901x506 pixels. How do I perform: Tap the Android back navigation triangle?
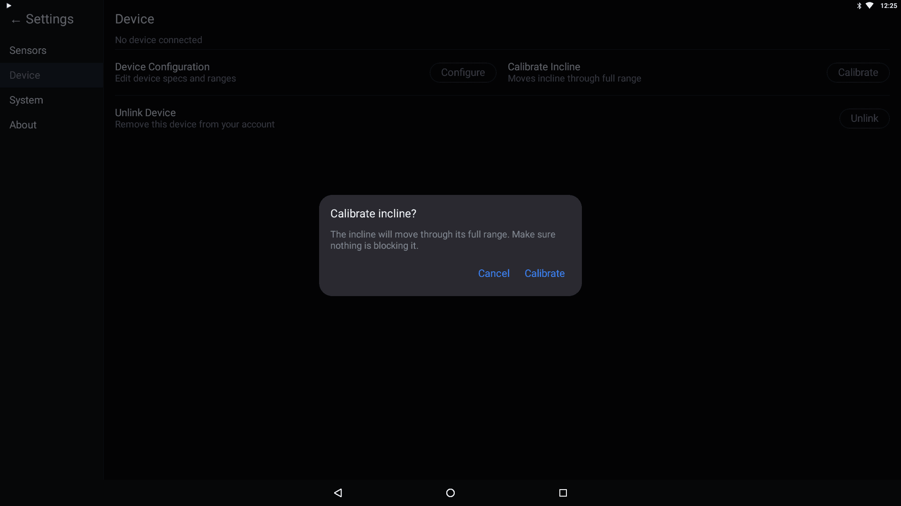[338, 492]
